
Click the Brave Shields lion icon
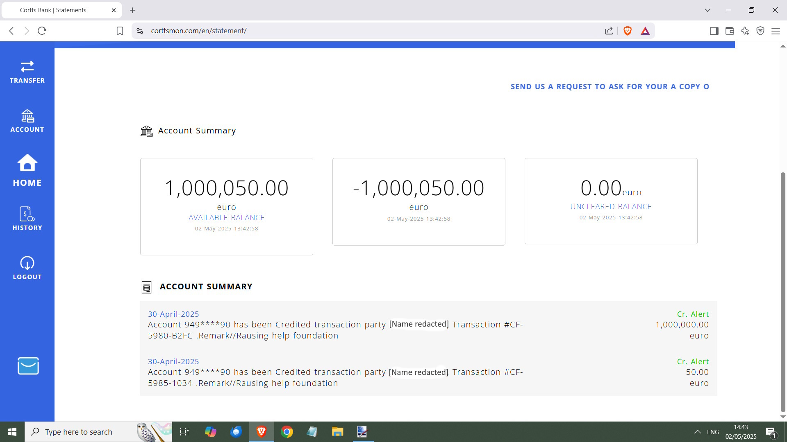coord(627,31)
